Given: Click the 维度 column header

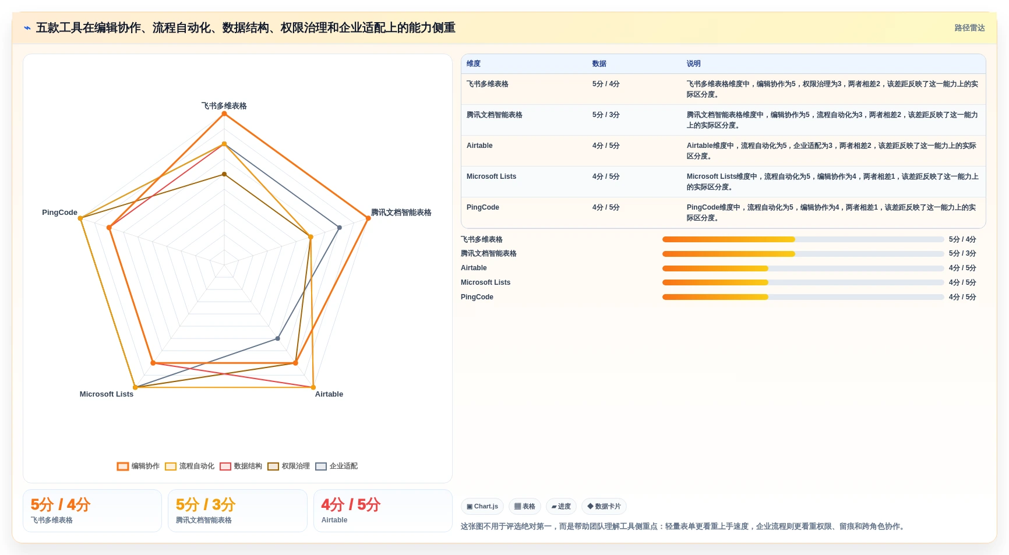Looking at the screenshot, I should 474,63.
